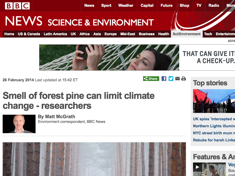This screenshot has height=176, width=235.
Task: Open 'UK spies intercepted' top story link
Action: [x=214, y=119]
